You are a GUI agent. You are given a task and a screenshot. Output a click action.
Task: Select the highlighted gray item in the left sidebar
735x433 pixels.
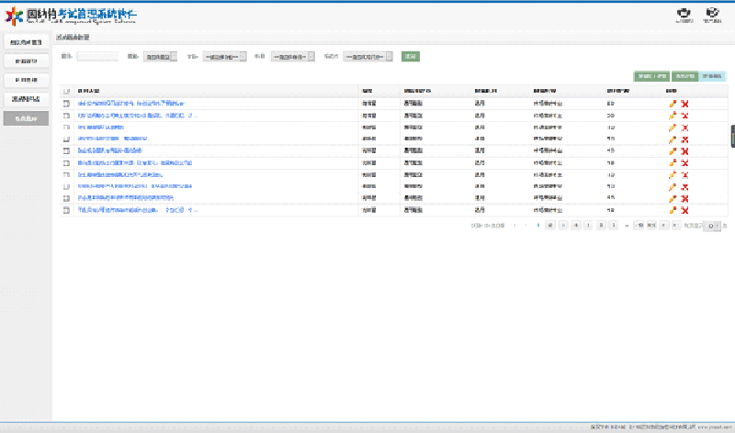(26, 118)
